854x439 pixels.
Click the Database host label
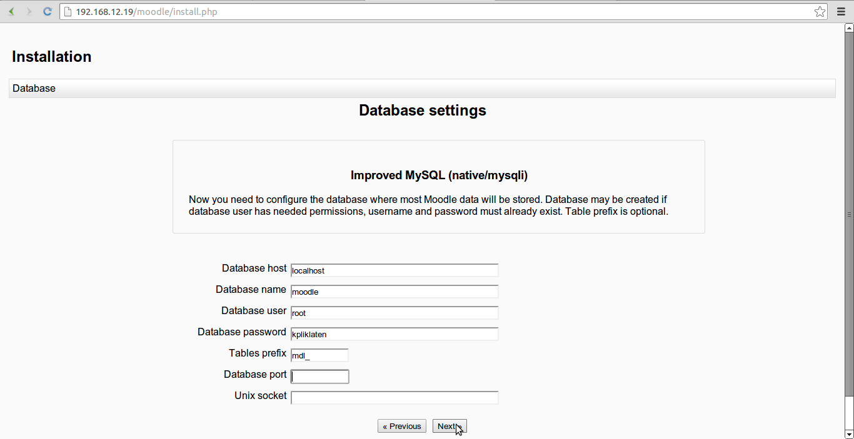(254, 269)
